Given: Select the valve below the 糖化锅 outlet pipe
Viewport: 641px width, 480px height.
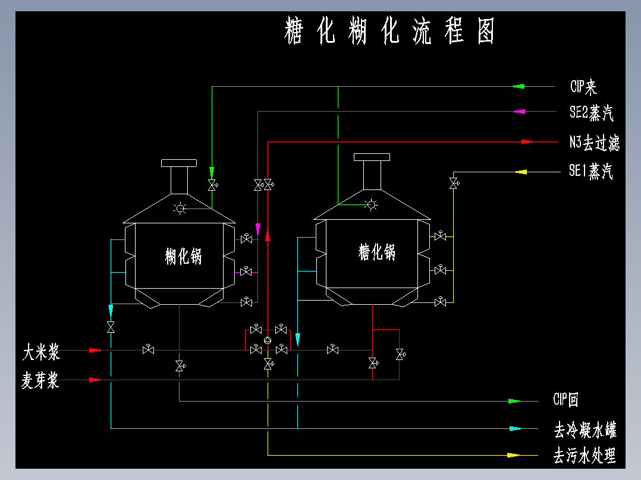Looking at the screenshot, I should click(x=373, y=363).
